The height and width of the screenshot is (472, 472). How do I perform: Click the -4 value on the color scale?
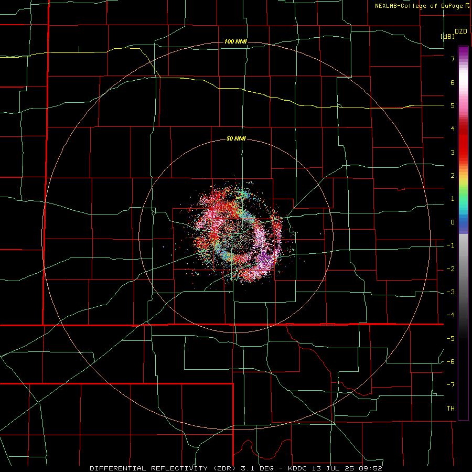(450, 315)
